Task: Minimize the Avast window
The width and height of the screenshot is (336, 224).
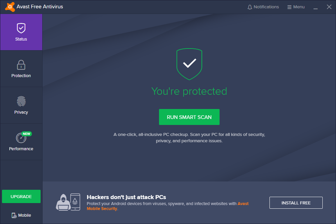Action: [x=315, y=7]
